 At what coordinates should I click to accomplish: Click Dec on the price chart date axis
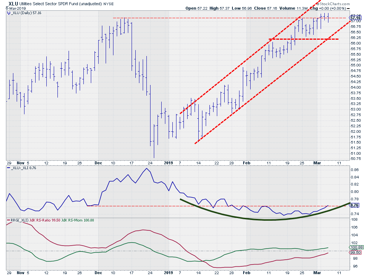click(x=98, y=163)
